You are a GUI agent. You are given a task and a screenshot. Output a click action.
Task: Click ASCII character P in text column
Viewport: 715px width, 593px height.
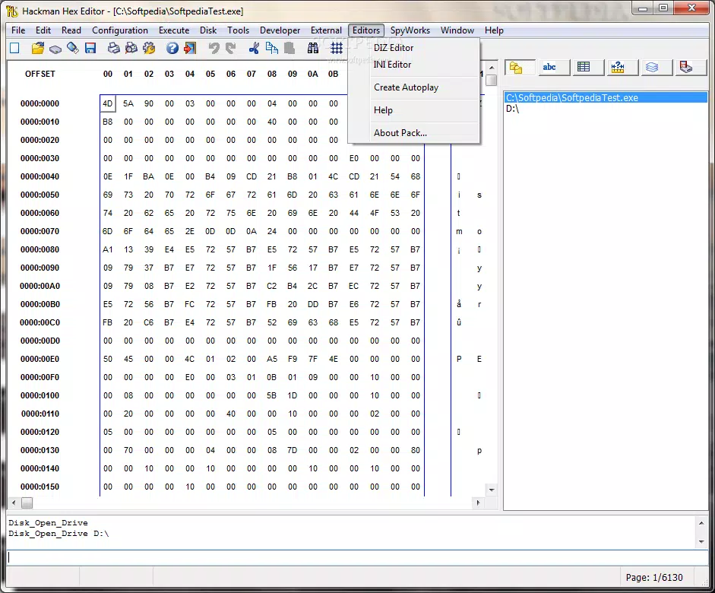point(459,359)
